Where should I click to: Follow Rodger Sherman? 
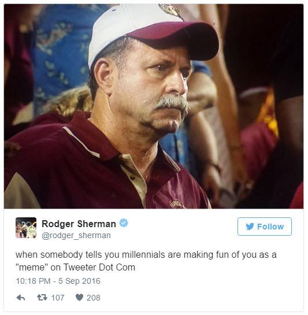[265, 227]
